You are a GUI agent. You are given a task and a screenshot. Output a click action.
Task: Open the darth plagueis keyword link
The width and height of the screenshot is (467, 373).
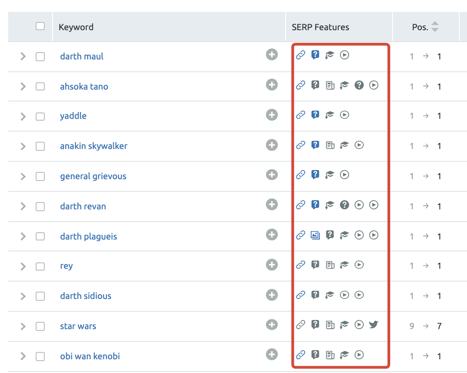89,236
